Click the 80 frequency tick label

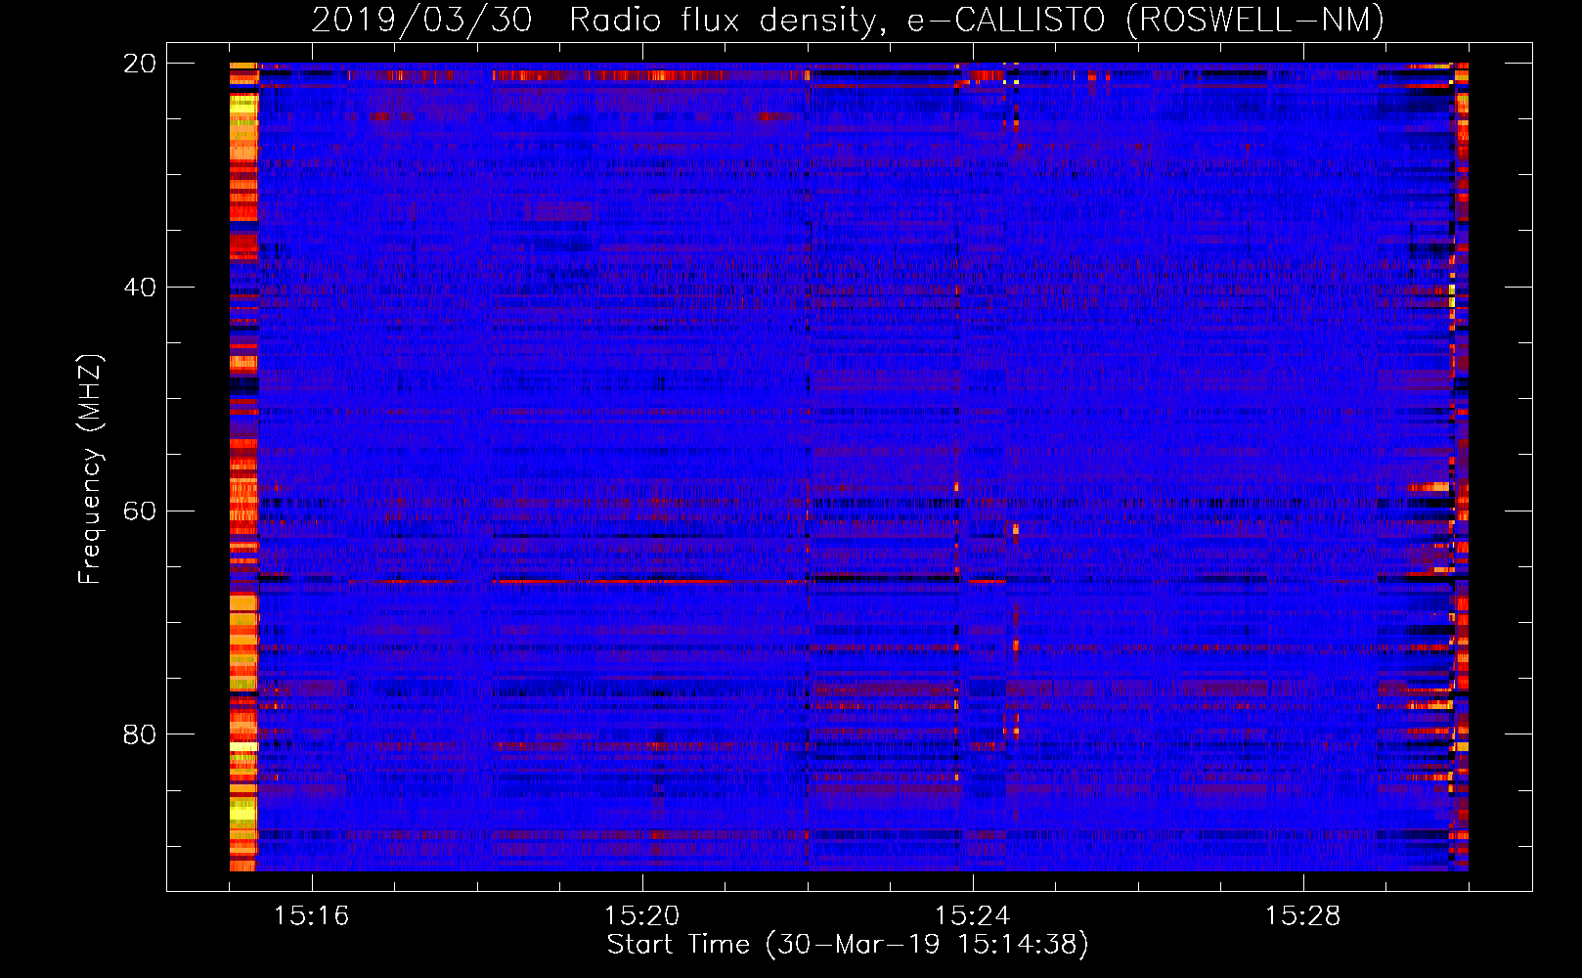tap(139, 734)
